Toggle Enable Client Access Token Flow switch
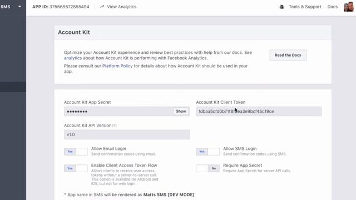This screenshot has height=200, width=356. (x=76, y=168)
